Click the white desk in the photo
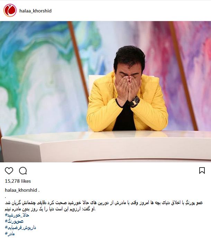The image size is (211, 238). click(105, 146)
